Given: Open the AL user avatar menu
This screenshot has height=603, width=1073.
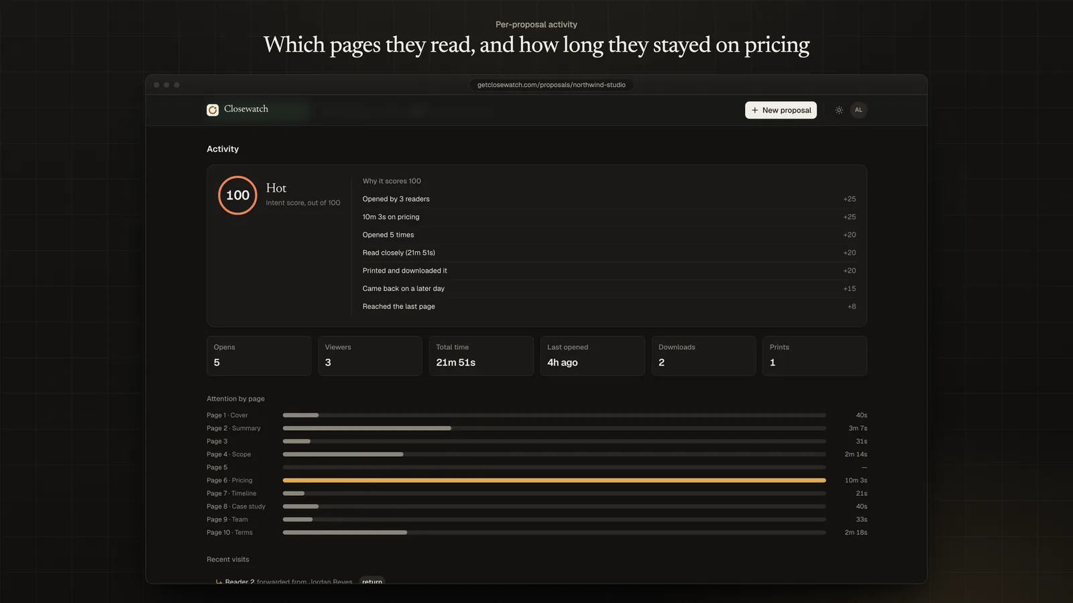Looking at the screenshot, I should (858, 110).
